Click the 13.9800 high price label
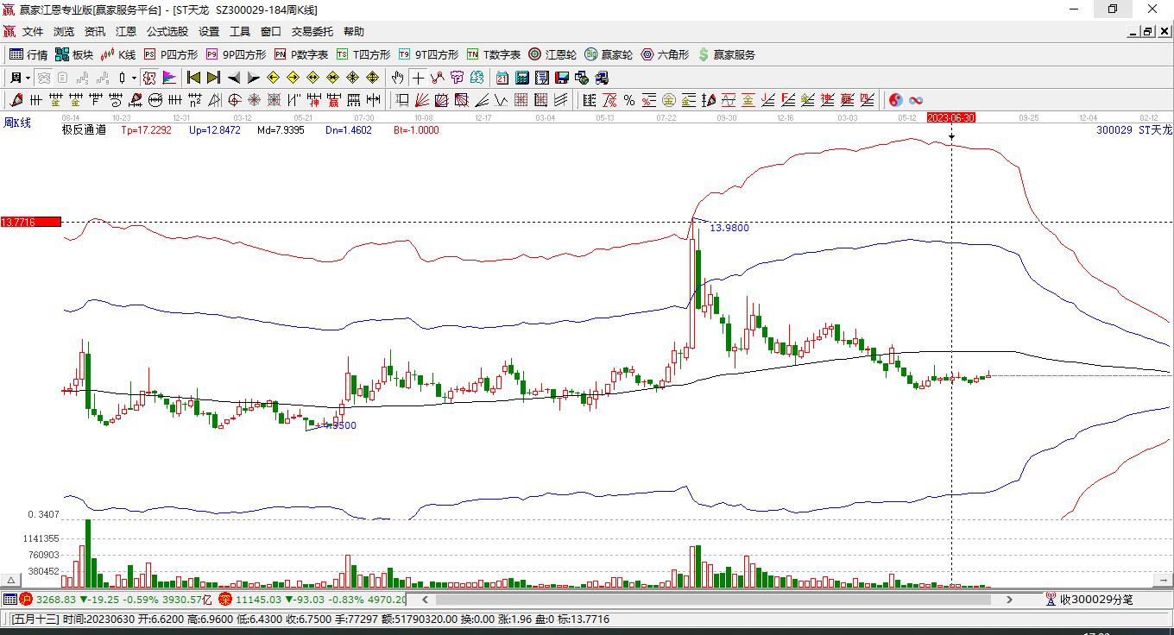 (729, 228)
